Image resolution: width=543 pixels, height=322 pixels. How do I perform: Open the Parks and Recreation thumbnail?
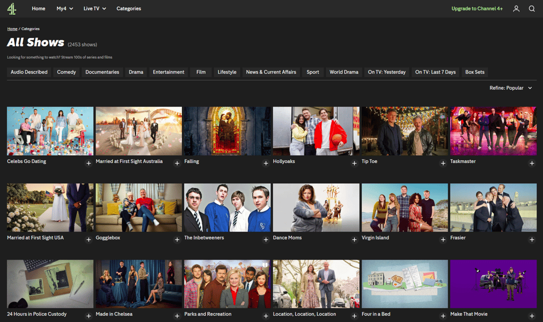coord(227,284)
